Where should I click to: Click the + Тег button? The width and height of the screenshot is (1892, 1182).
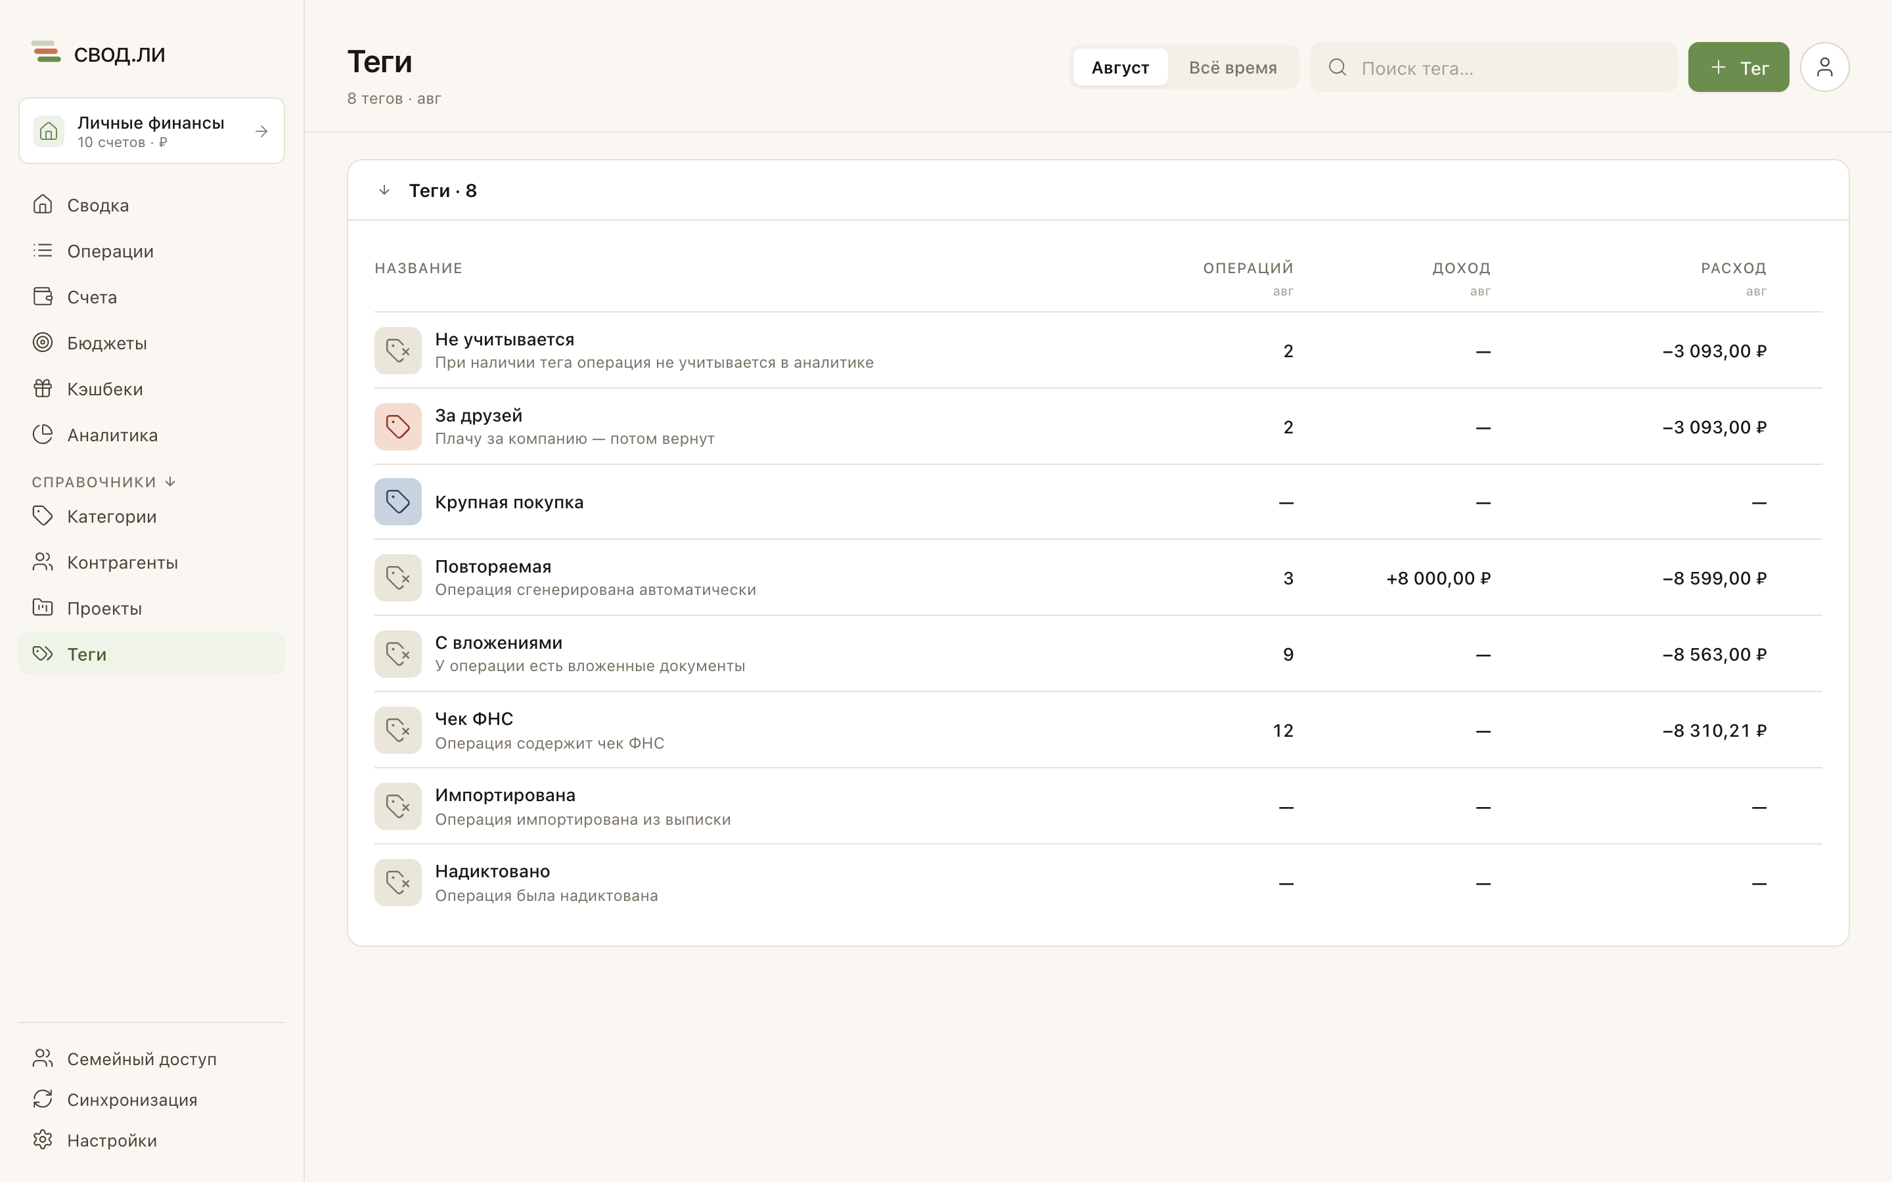click(x=1738, y=67)
